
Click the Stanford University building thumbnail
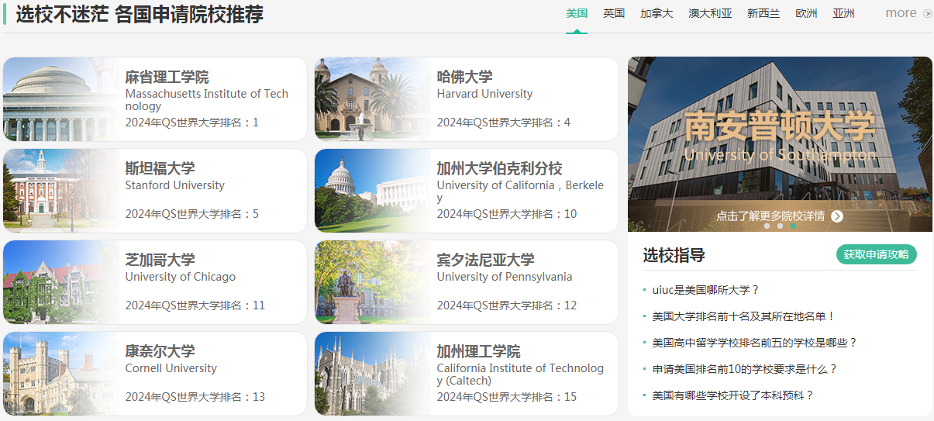click(x=61, y=191)
